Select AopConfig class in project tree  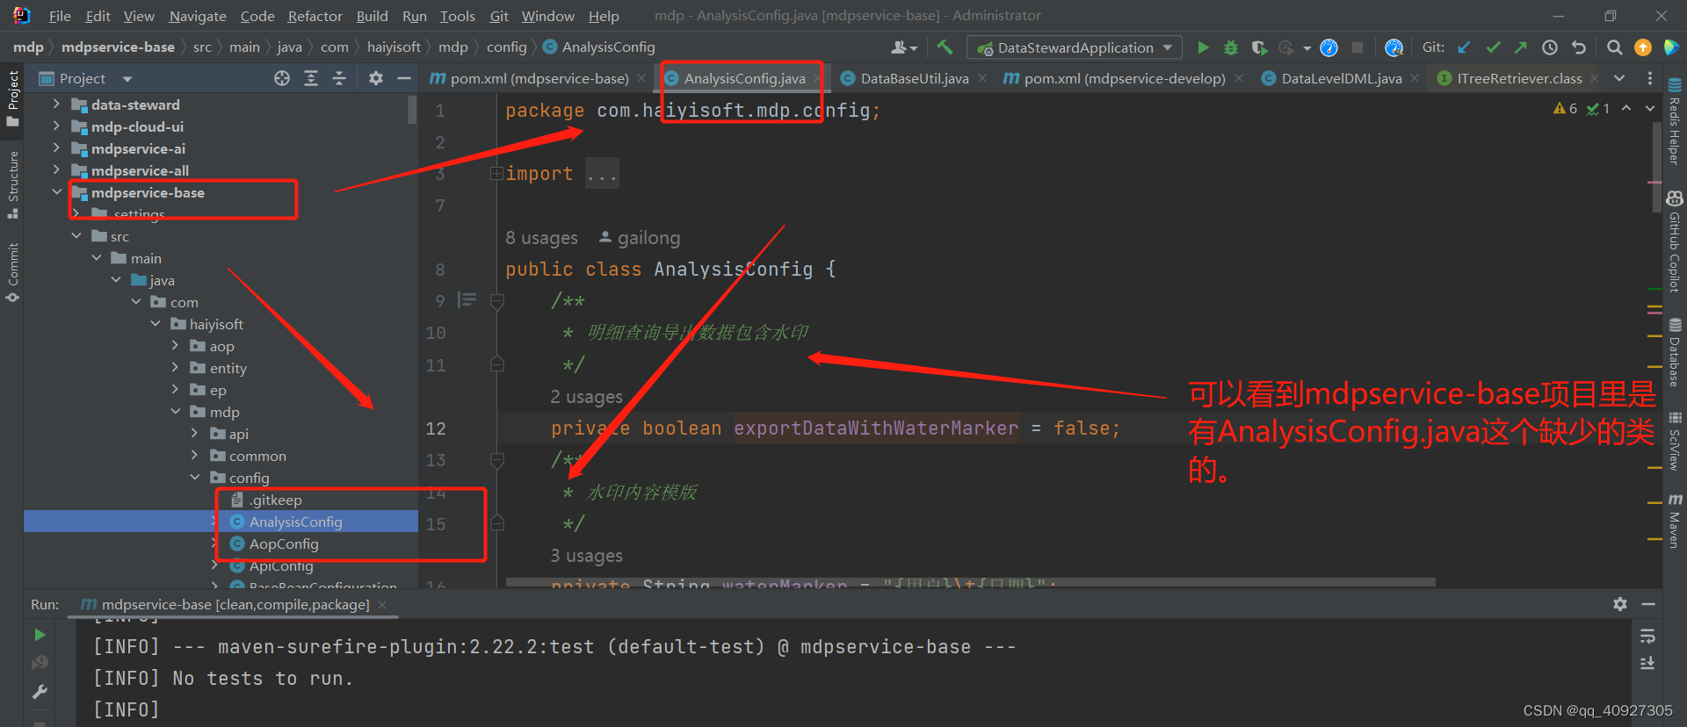283,543
